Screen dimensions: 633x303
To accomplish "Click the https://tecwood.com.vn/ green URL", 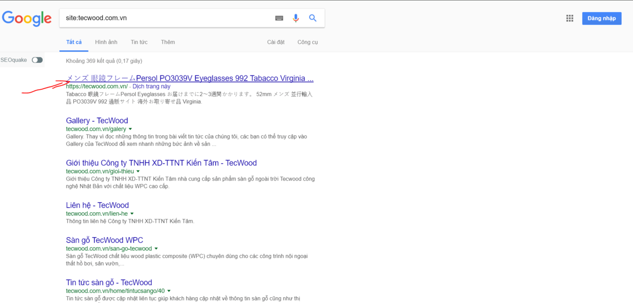I will click(x=97, y=86).
